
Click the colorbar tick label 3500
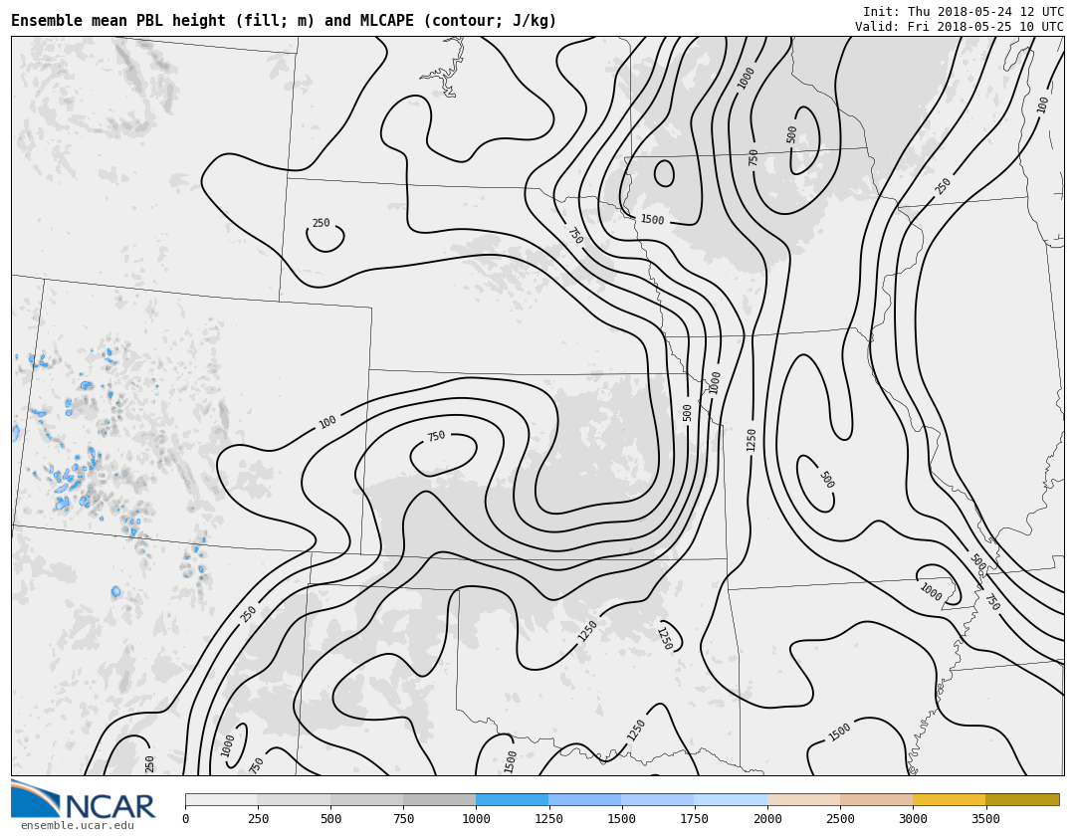(x=985, y=819)
